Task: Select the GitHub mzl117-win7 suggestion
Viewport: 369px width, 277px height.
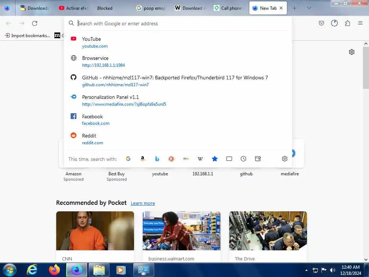Action: pos(178,81)
